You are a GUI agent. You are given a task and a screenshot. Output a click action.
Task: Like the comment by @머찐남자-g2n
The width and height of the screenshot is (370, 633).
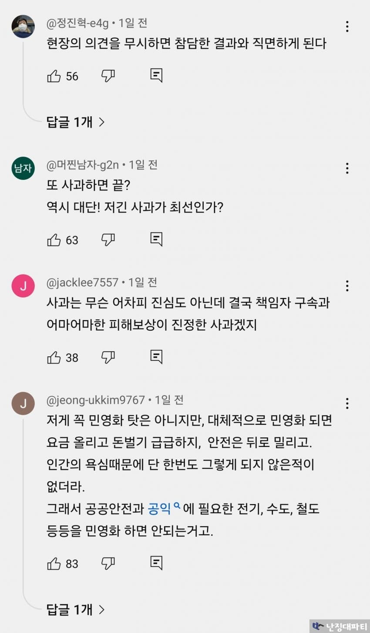click(x=54, y=240)
